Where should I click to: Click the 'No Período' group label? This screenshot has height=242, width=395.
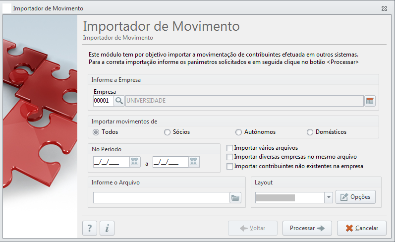pyautogui.click(x=106, y=149)
